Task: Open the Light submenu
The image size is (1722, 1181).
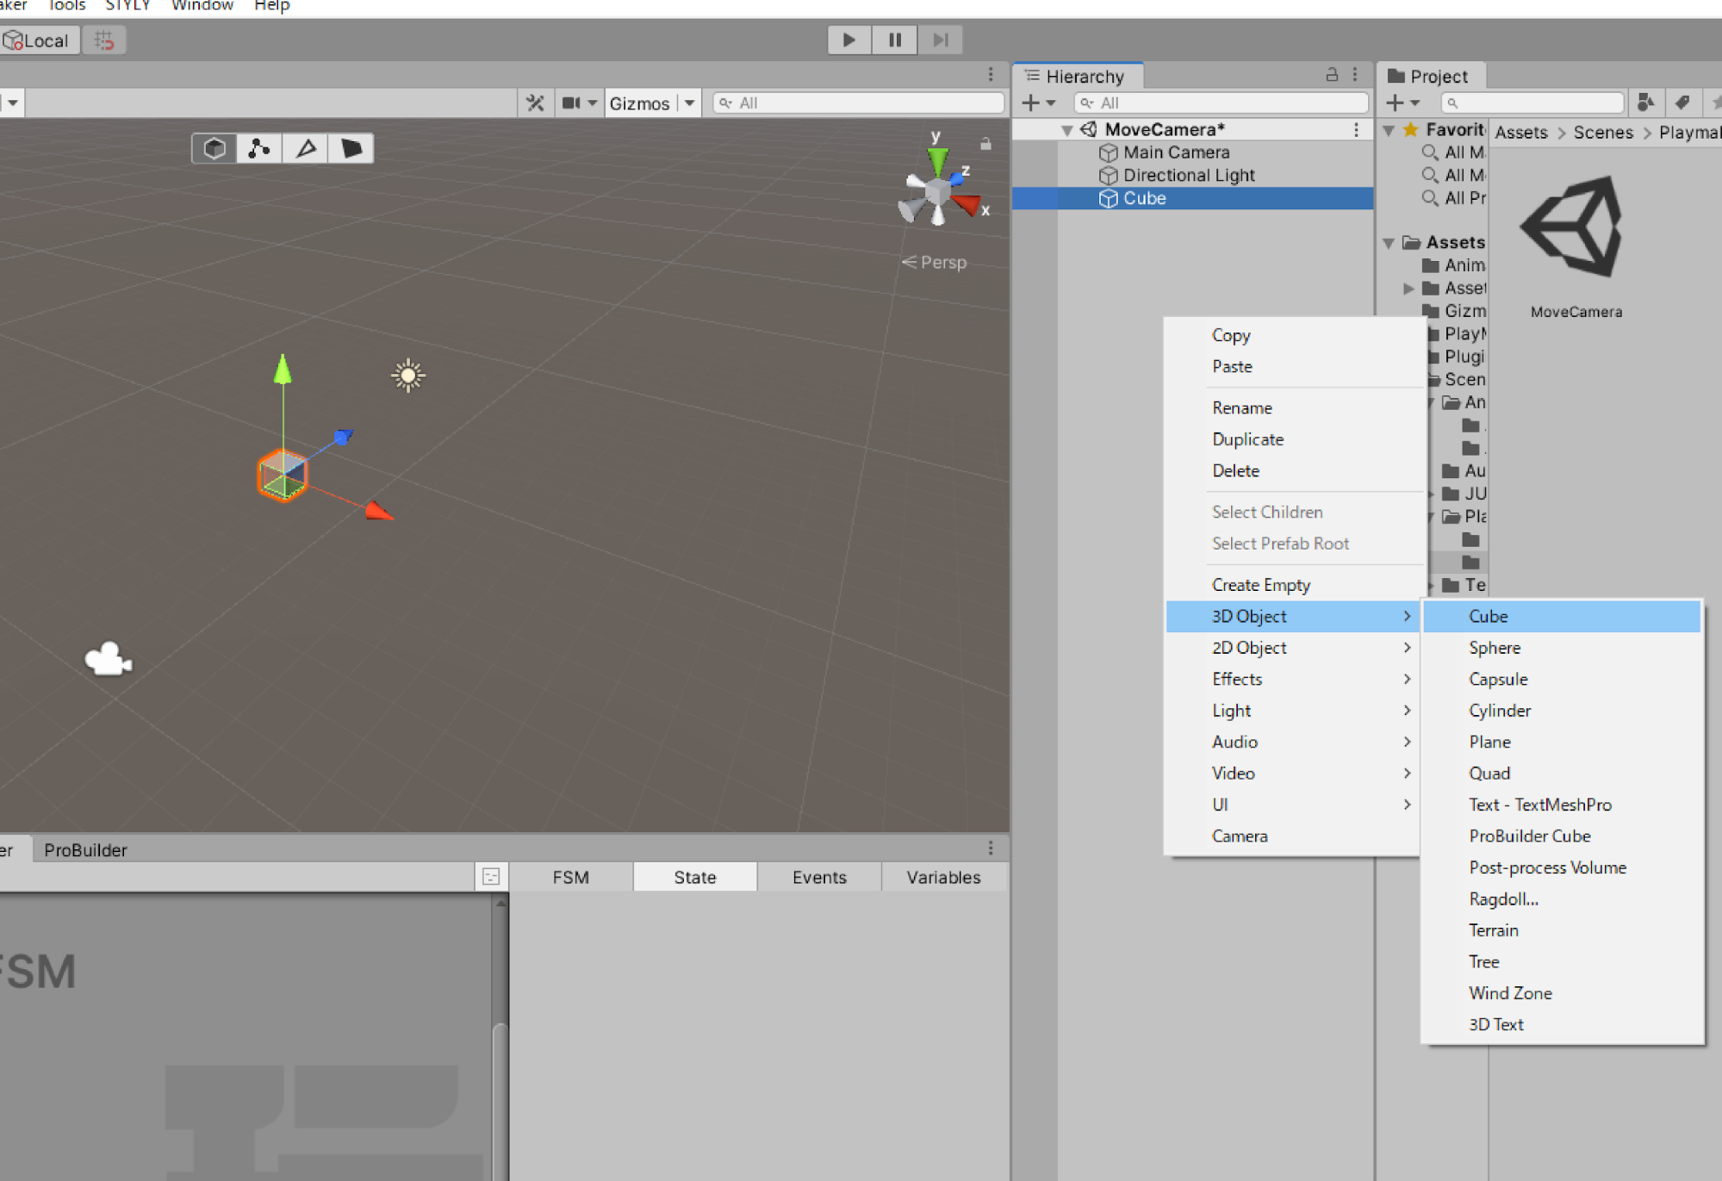Action: [1291, 711]
